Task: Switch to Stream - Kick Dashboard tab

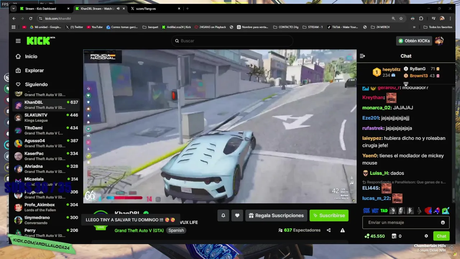Action: tap(45, 8)
